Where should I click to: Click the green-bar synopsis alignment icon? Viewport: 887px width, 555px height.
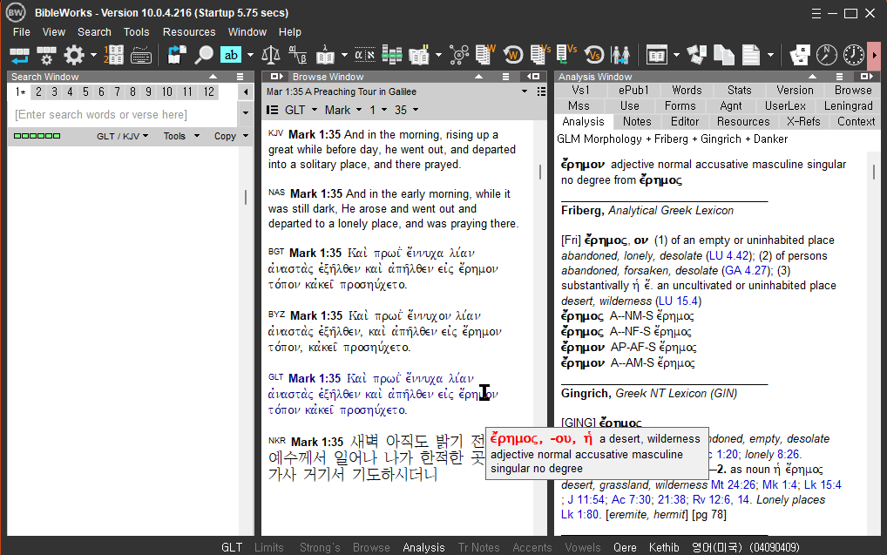click(392, 55)
